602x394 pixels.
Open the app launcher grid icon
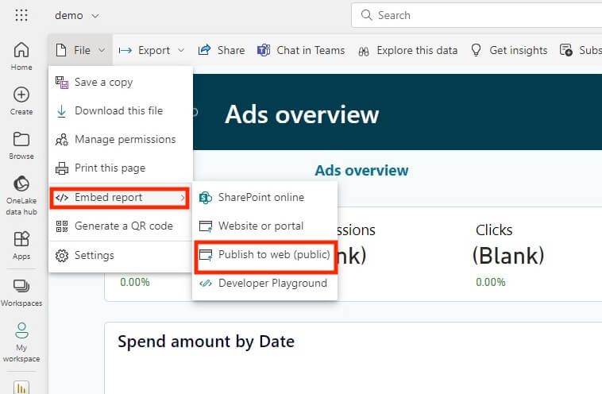(21, 15)
